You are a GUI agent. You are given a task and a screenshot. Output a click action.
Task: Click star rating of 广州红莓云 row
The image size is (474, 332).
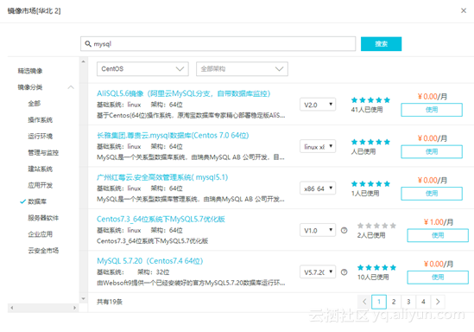[370, 183]
